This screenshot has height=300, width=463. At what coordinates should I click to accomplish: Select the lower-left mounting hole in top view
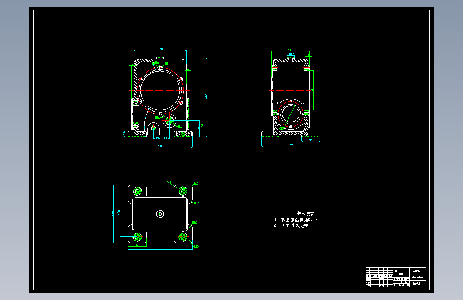coord(137,237)
